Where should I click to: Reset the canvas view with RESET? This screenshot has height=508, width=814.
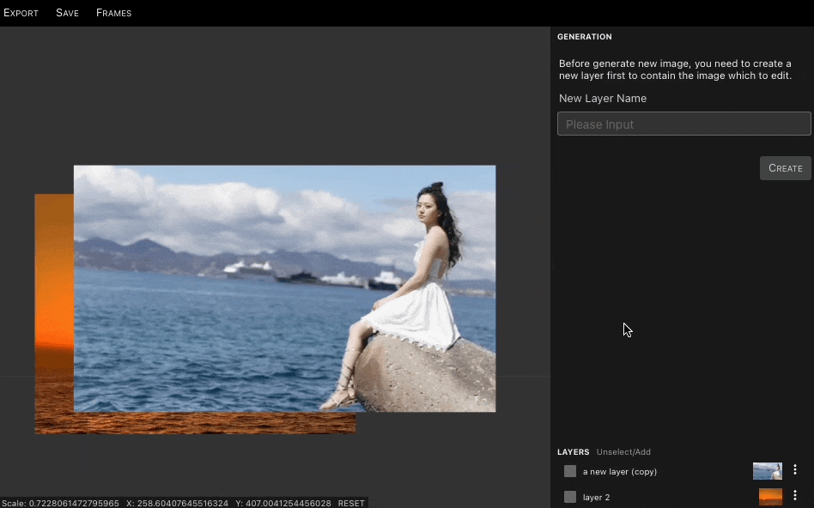[351, 503]
